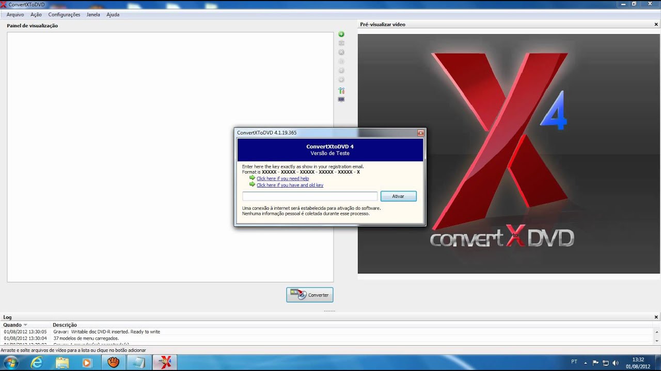This screenshot has width=661, height=371.
Task: Click the notepad-like taskbar icon
Action: tap(138, 363)
